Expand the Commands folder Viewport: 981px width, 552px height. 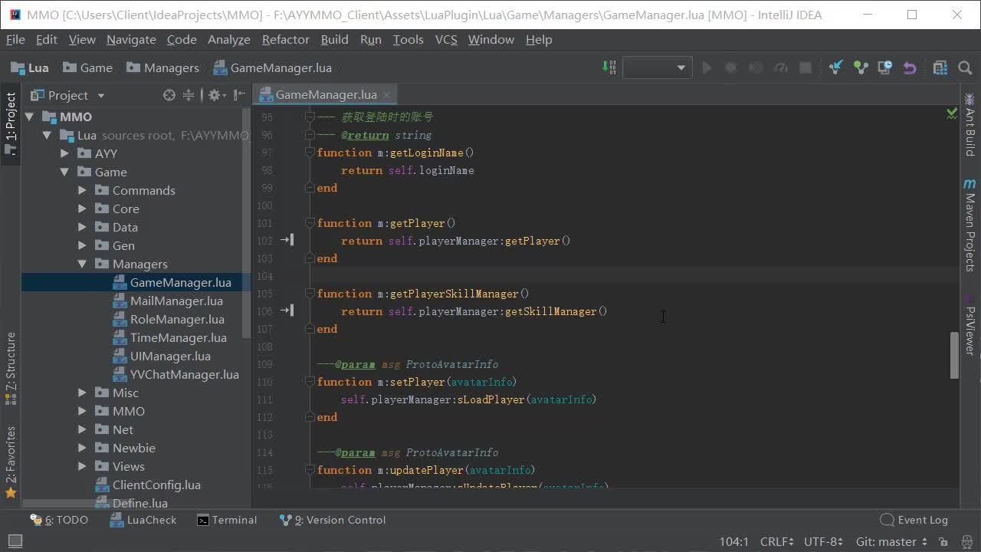(x=83, y=190)
